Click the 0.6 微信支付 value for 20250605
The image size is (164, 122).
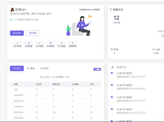coord(54,112)
